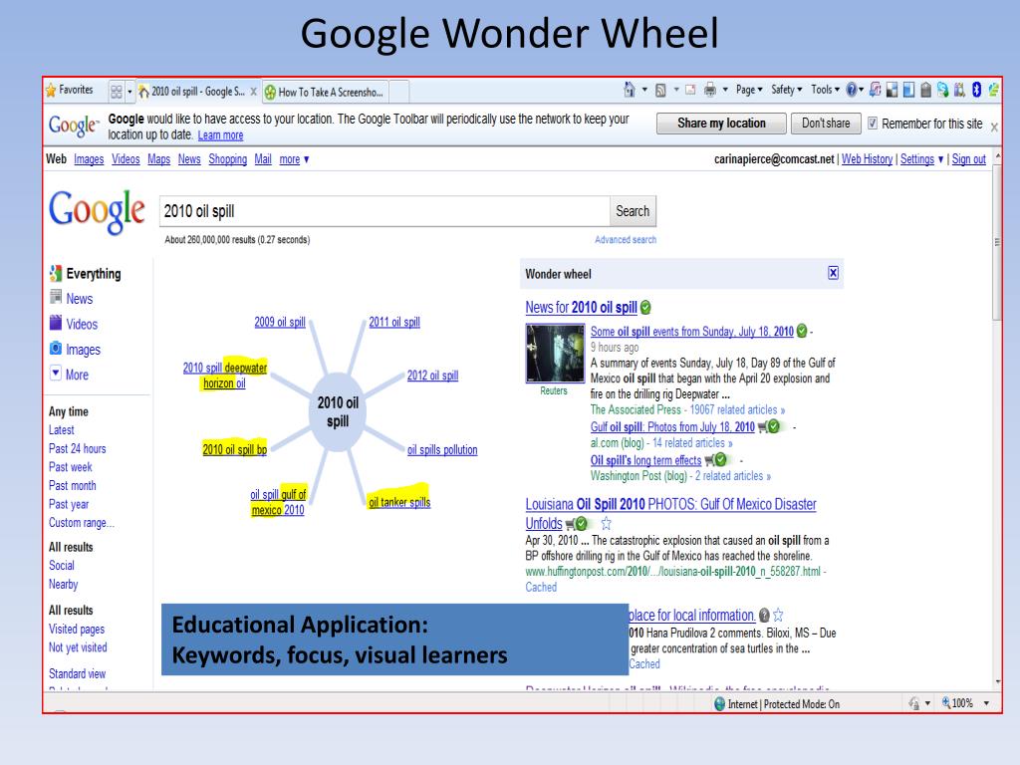The width and height of the screenshot is (1020, 765).
Task: Click the music note add-on icon
Action: 875,90
